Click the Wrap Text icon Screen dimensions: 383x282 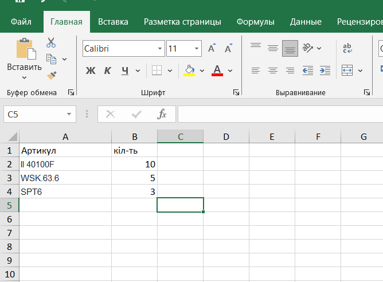347,49
